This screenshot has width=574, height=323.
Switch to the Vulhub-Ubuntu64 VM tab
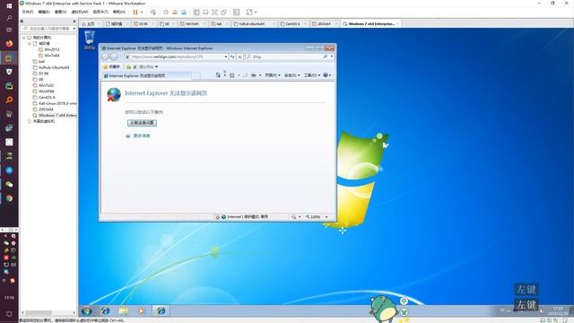pos(252,24)
